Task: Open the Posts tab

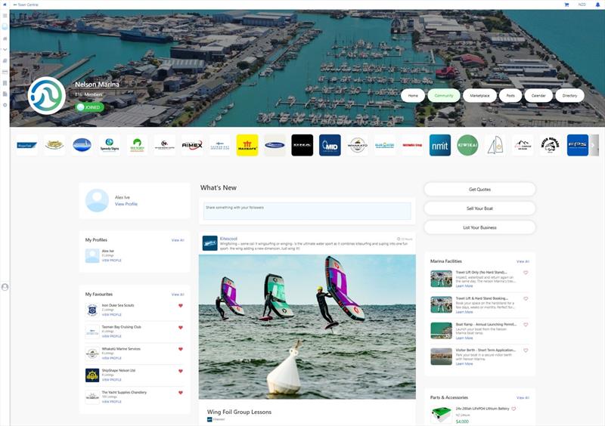Action: pyautogui.click(x=510, y=96)
